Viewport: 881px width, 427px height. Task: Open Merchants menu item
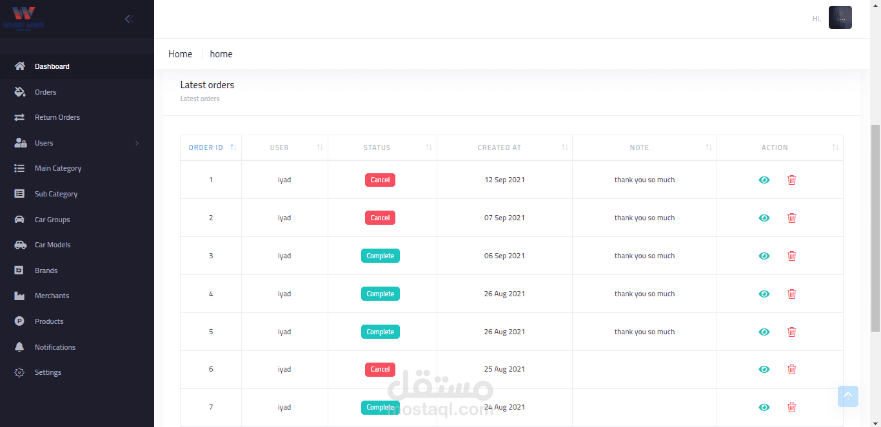[x=77, y=296]
